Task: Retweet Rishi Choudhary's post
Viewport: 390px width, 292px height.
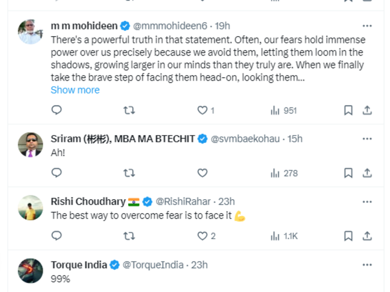Action: (x=129, y=236)
